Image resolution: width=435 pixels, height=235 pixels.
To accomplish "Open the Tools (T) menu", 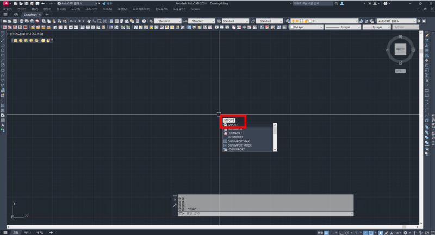I will tap(76, 9).
